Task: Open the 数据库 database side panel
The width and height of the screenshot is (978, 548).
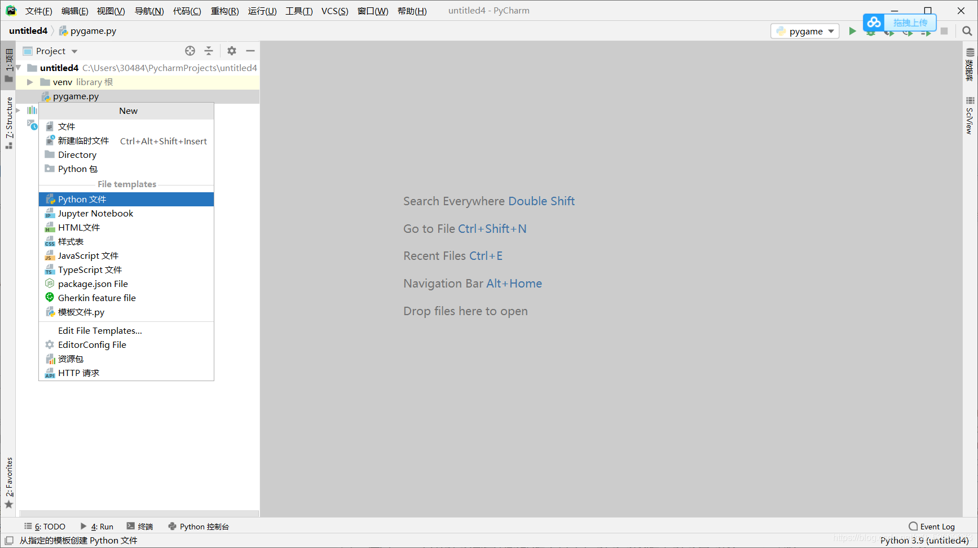Action: click(970, 64)
